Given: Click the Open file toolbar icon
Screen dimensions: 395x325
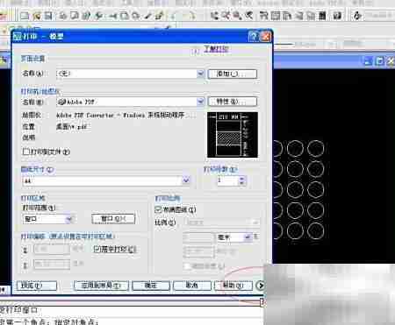Looking at the screenshot, I should point(37,16).
